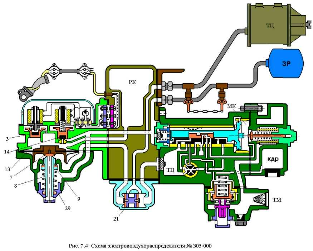Viewport: 313px width, 251px height.
Task: Select the chain linking the two release valves
Action: point(205,111)
